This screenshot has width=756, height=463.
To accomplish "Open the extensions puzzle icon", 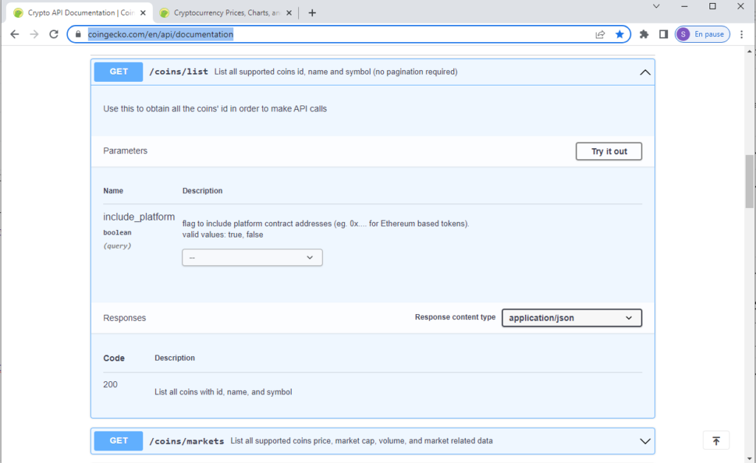I will tap(644, 34).
